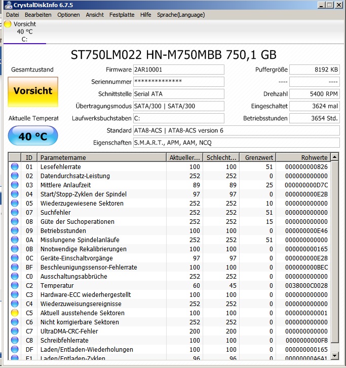346x368 pixels.
Task: Click the status orb for Ausschaltungsabbrüche
Action: pyautogui.click(x=15, y=277)
